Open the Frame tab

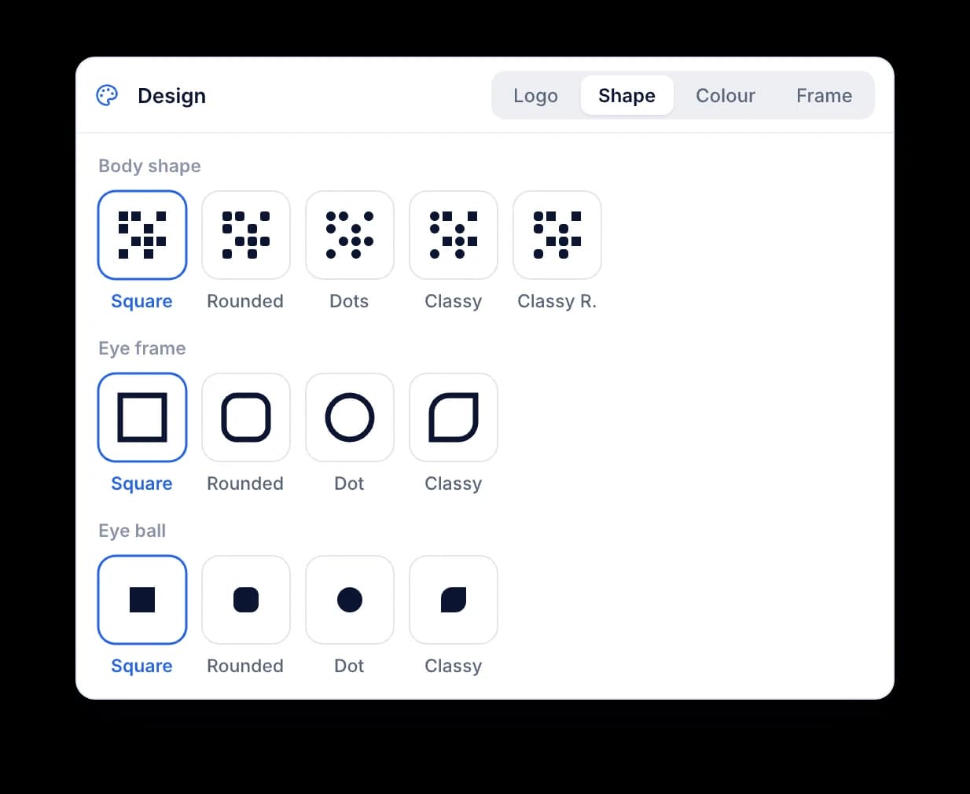coord(824,95)
